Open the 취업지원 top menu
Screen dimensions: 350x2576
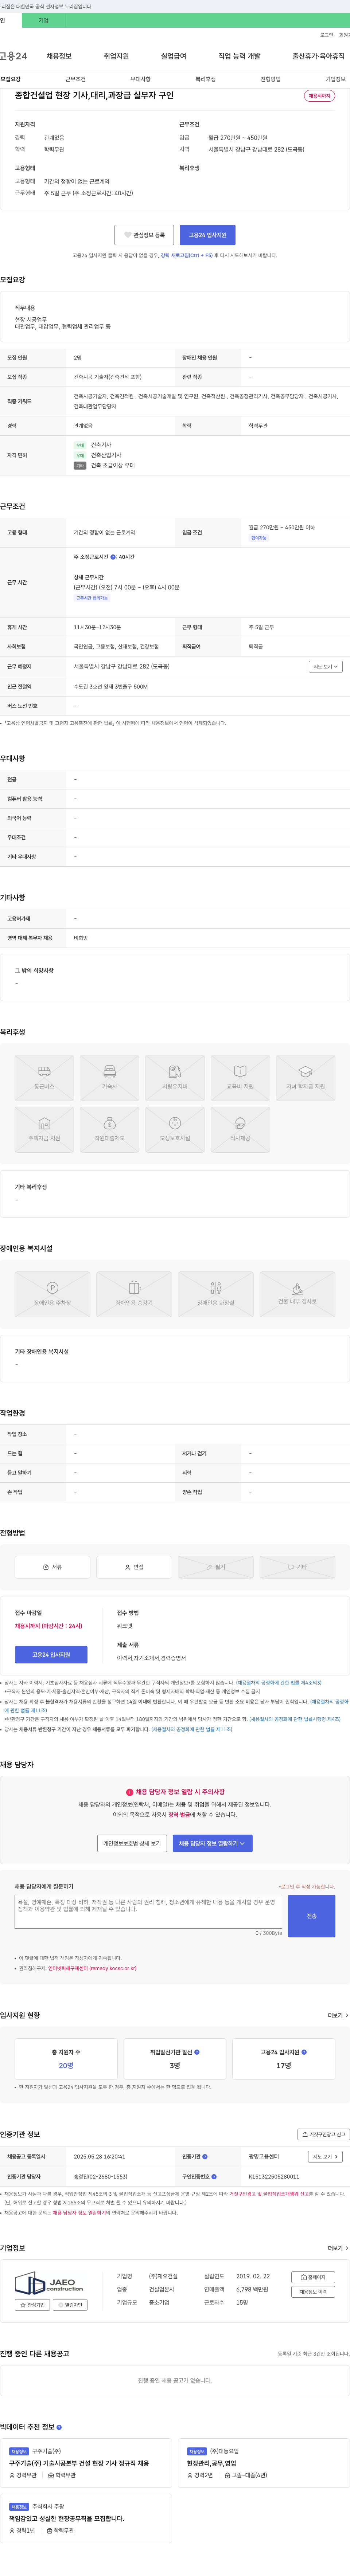point(116,56)
